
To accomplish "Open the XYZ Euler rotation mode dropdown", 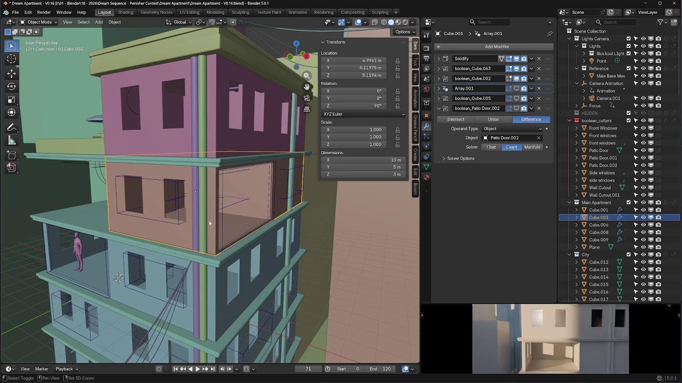I will pyautogui.click(x=364, y=114).
